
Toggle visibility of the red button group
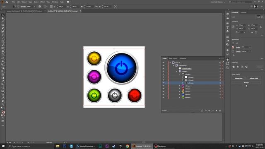pos(164,89)
